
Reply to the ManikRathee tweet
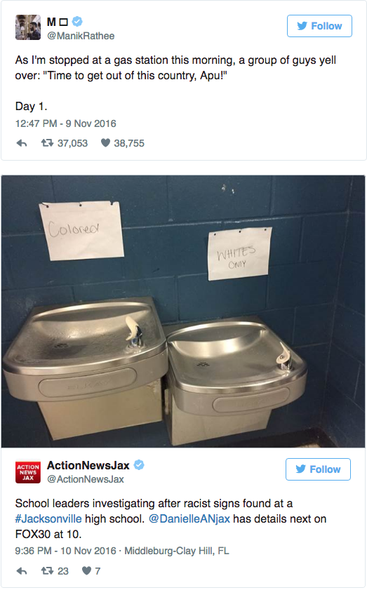[x=22, y=143]
